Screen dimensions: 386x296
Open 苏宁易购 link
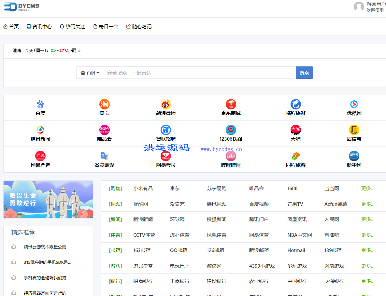coord(217,189)
